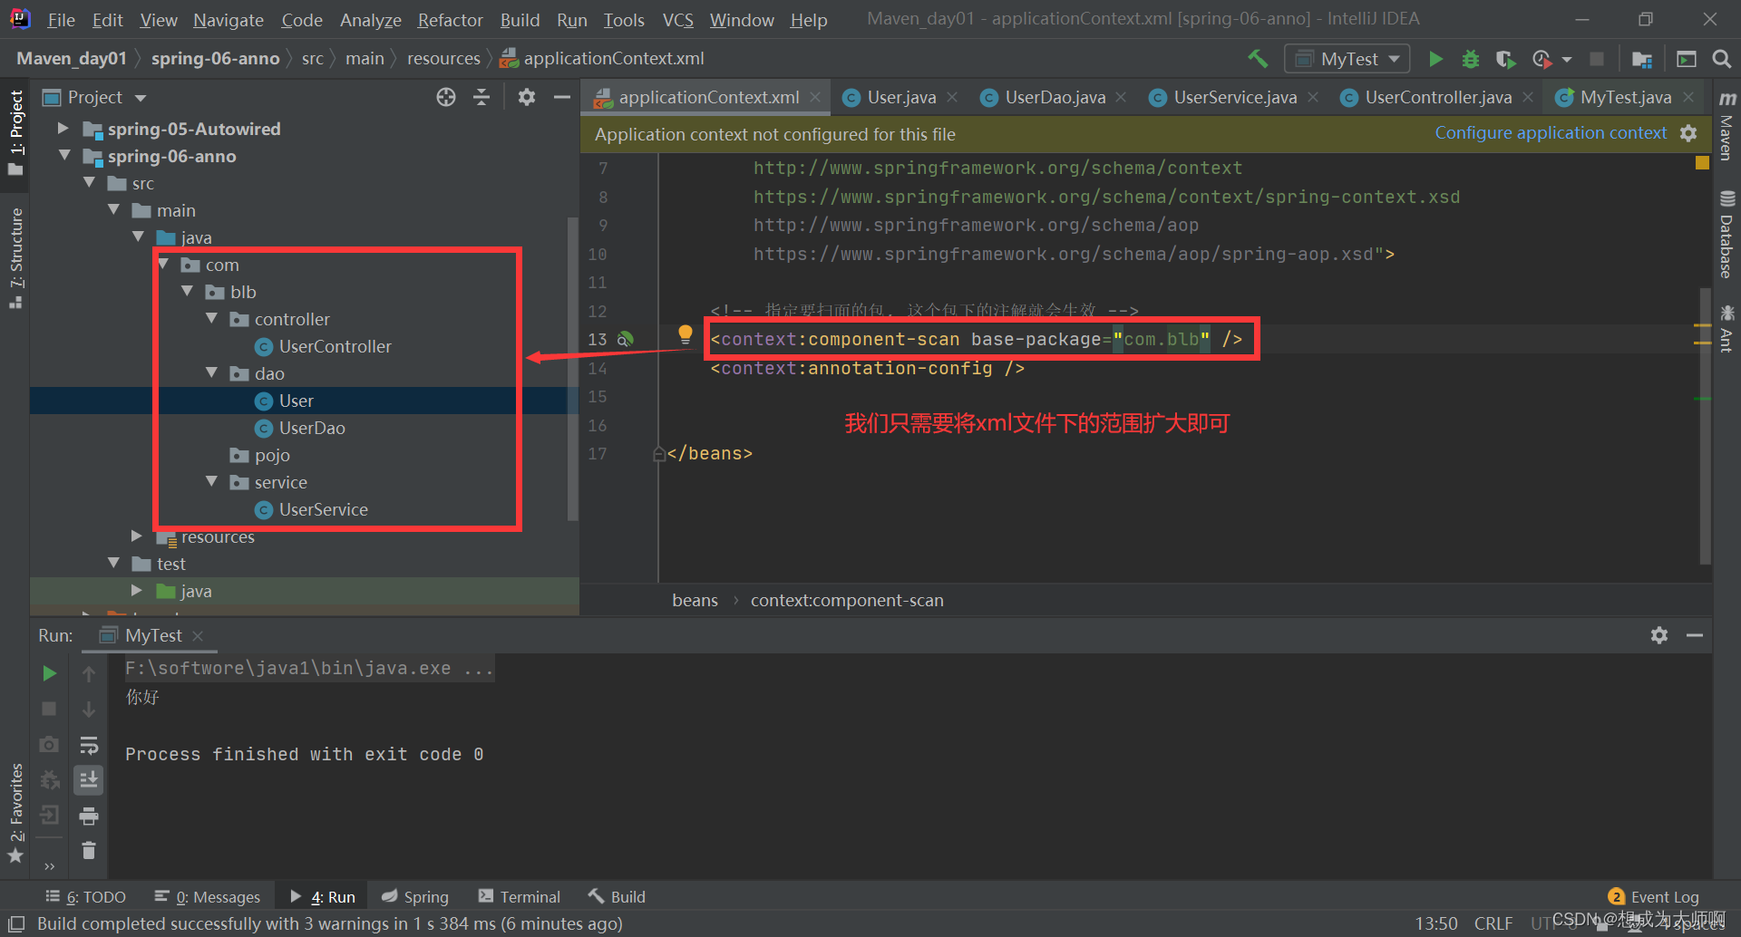Switch to the UserDao.java tab
Screen dimensions: 1741x937
[x=1055, y=97]
